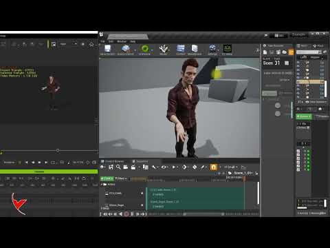Click Sequencer camera icon
Screen dimensions: 330x248
[126, 167]
